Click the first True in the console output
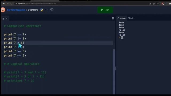Image resolution: width=171 pixels, height=96 pixels. 121,22
